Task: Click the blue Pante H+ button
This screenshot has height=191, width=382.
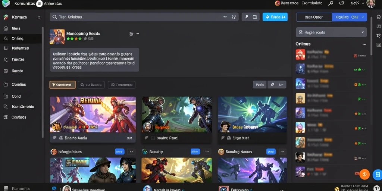Action: [x=275, y=17]
